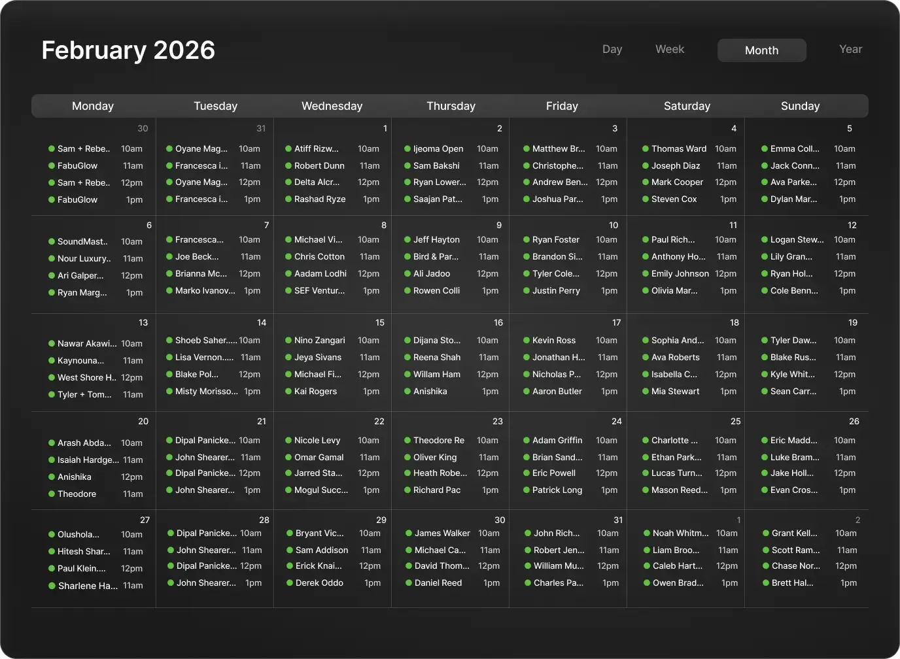Open the Mia Stewart 1pm event
The height and width of the screenshot is (659, 900).
tap(689, 392)
